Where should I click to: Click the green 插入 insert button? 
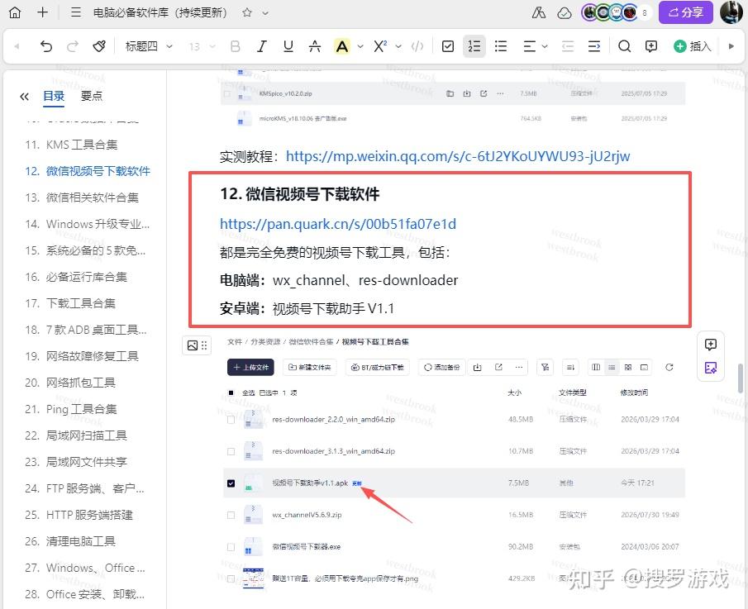(x=692, y=46)
